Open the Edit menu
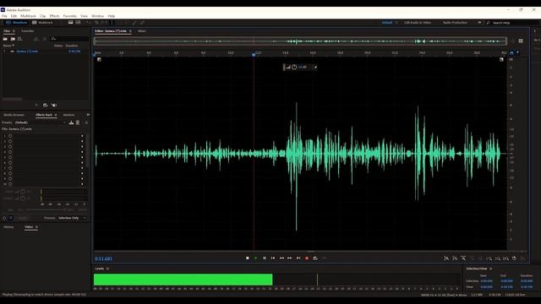This screenshot has width=541, height=304. tap(14, 16)
